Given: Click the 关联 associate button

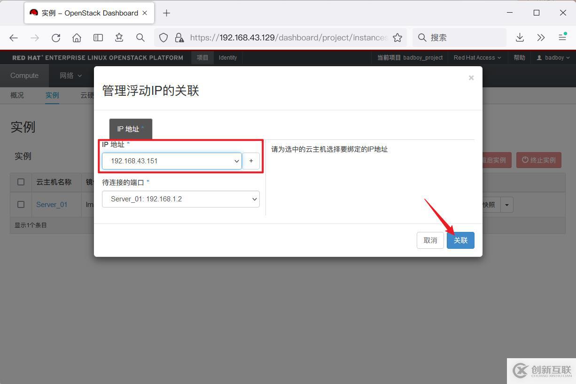Looking at the screenshot, I should click(460, 240).
